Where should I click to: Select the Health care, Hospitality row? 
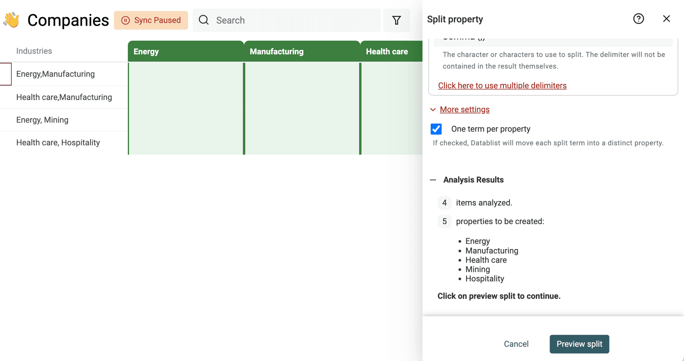(58, 143)
